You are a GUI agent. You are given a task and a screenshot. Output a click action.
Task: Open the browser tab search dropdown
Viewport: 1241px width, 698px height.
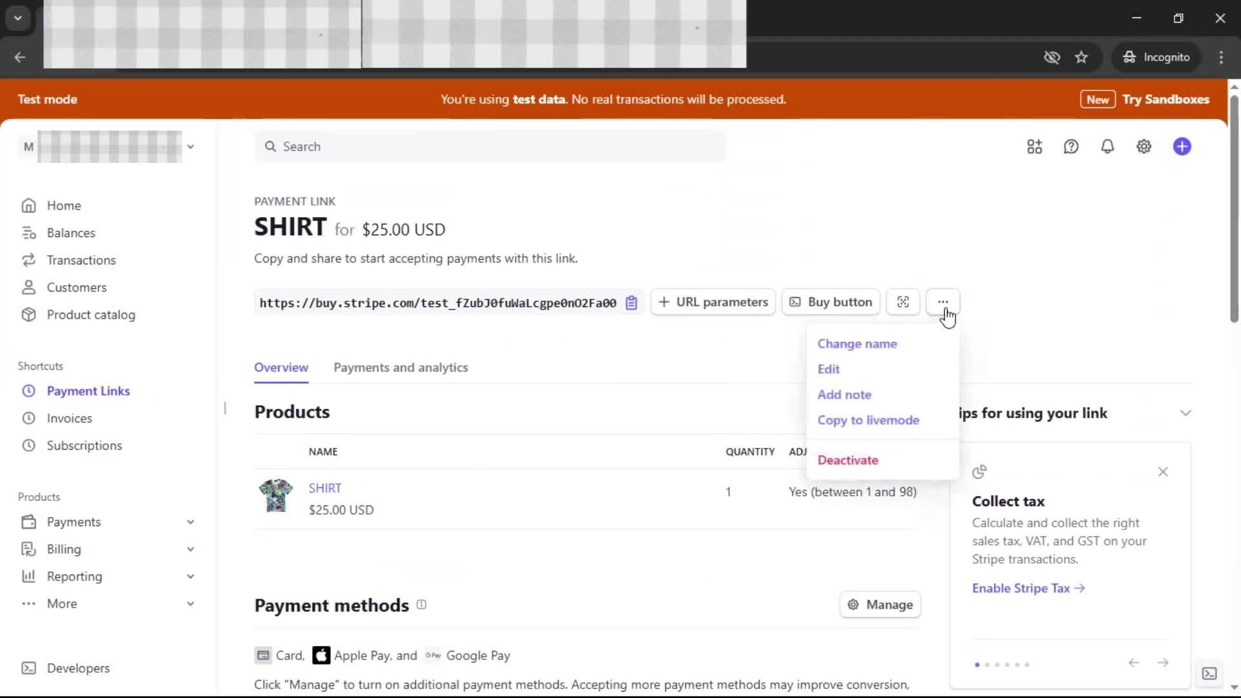click(18, 18)
